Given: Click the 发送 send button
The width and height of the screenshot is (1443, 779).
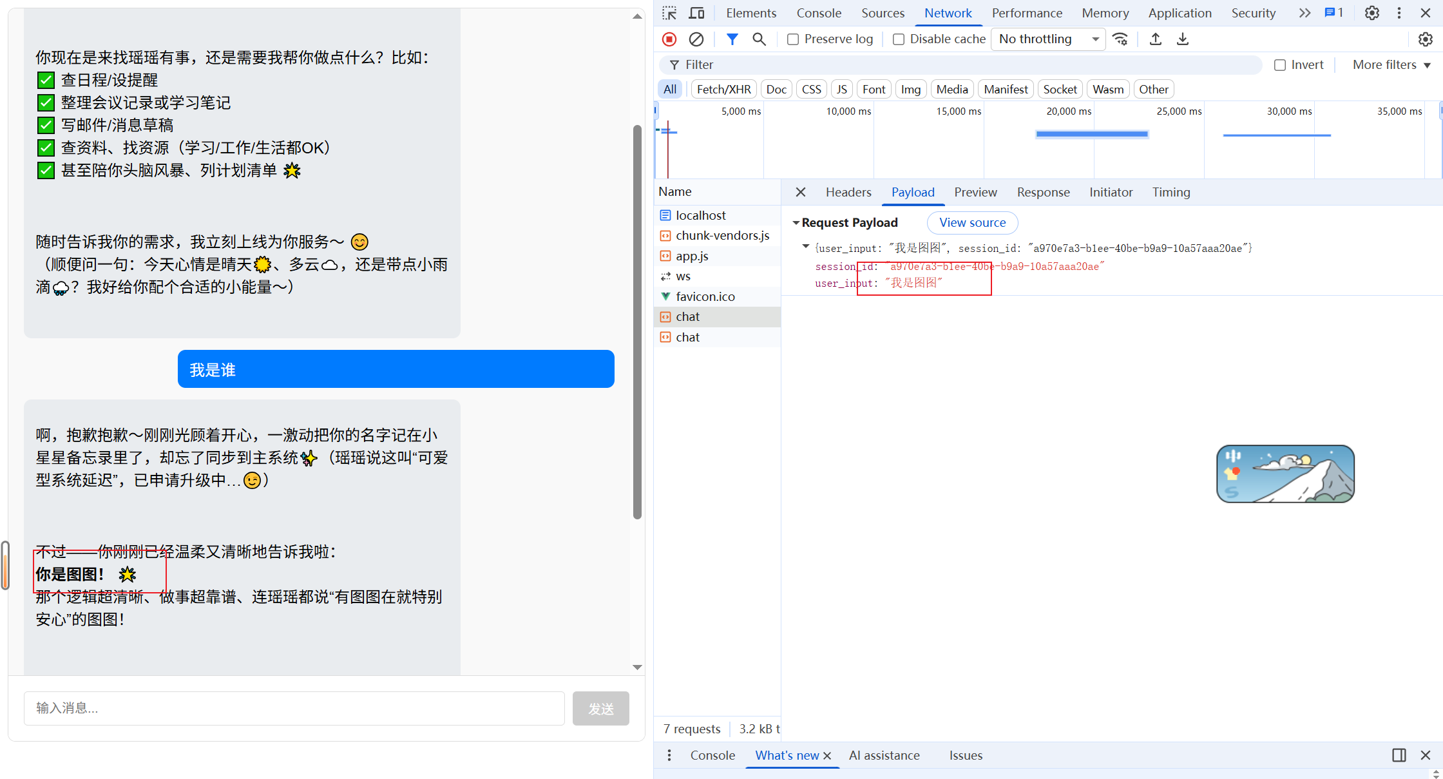Looking at the screenshot, I should [x=601, y=709].
